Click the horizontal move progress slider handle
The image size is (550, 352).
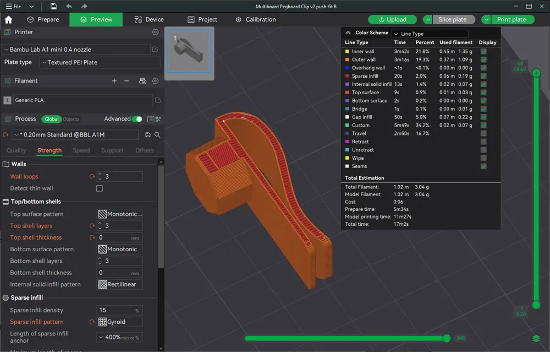click(447, 338)
